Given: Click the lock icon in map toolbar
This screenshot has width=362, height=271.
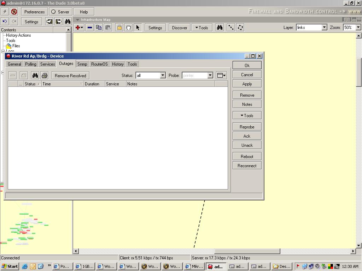Looking at the screenshot, I should point(119,28).
